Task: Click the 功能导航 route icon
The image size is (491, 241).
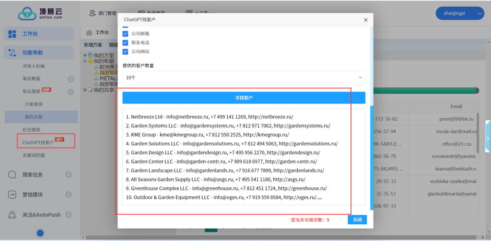Action: click(12, 53)
